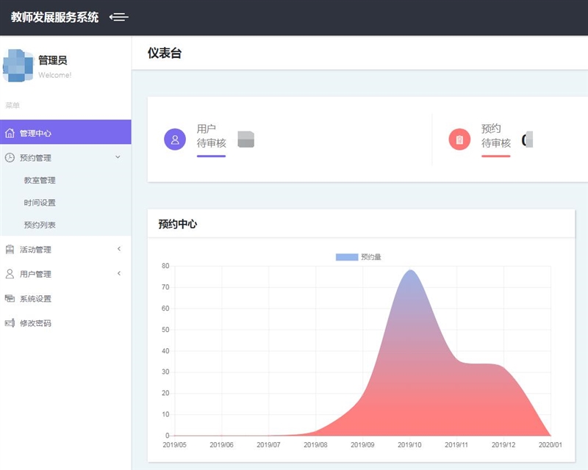
Task: Click the 系统设置 sidebar icon
Action: [x=10, y=298]
